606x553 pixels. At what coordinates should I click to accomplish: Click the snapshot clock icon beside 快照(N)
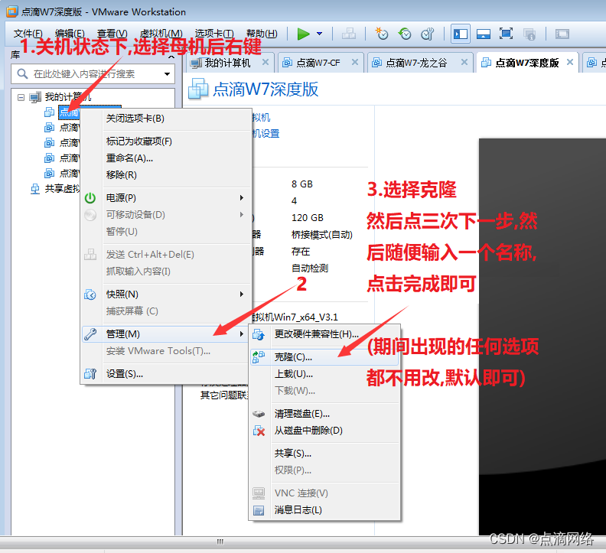[90, 294]
